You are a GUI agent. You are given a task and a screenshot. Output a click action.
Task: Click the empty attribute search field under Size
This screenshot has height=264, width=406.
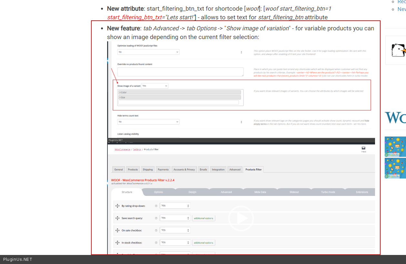(x=178, y=102)
